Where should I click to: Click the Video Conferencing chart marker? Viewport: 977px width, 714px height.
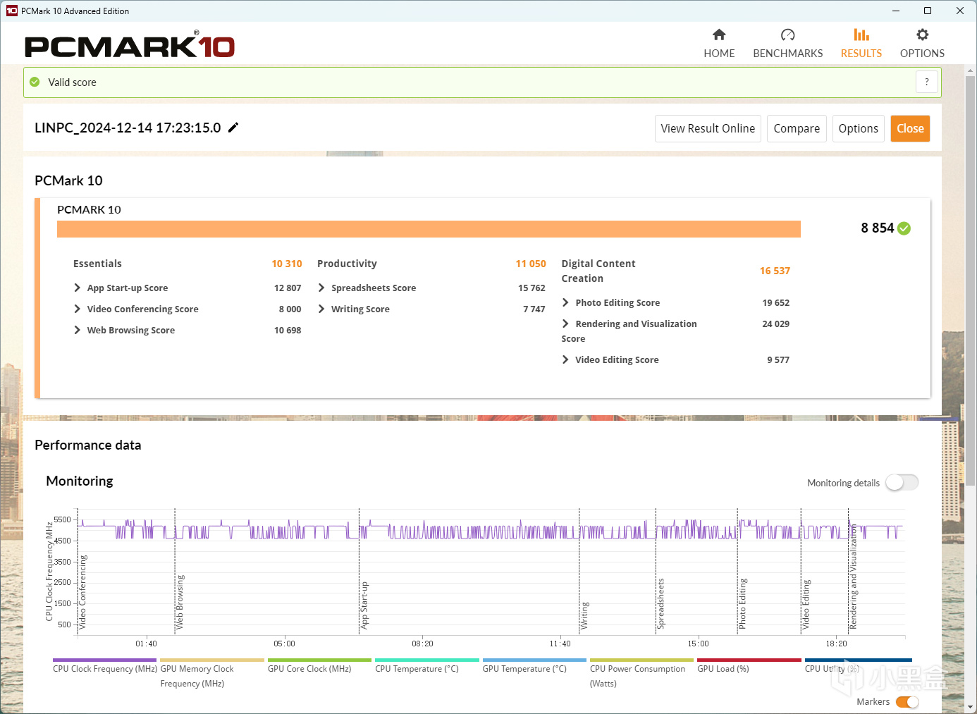(x=82, y=592)
